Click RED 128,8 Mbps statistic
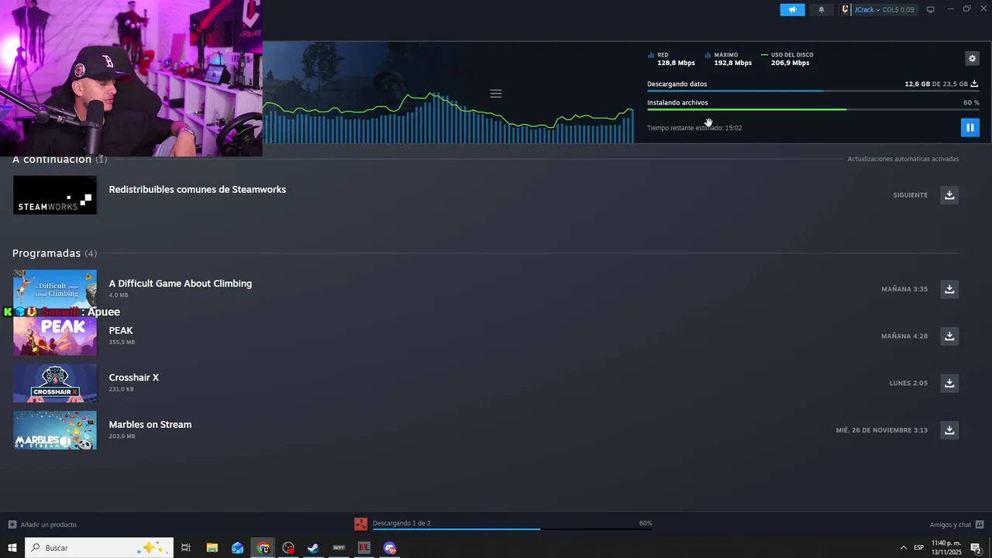Viewport: 992px width, 558px height. (671, 59)
